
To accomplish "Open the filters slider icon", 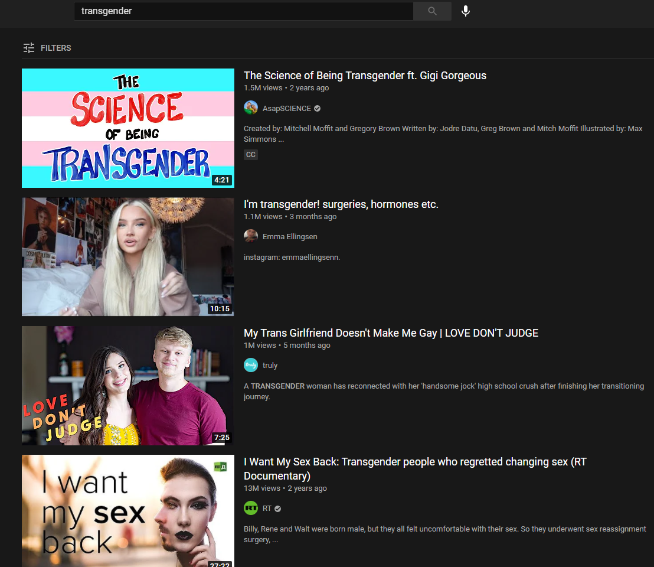I will 29,48.
